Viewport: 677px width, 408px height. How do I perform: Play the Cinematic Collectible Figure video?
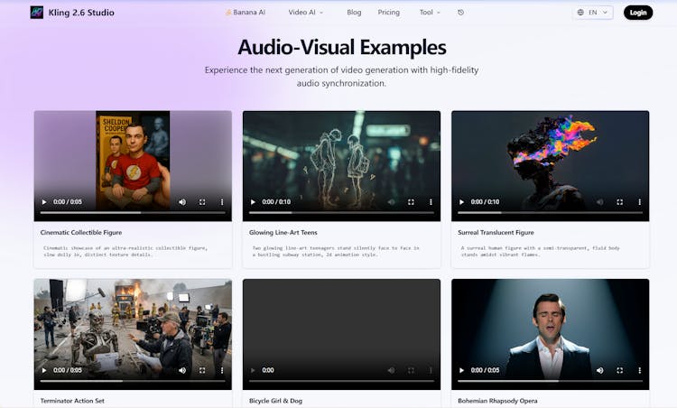tap(44, 202)
